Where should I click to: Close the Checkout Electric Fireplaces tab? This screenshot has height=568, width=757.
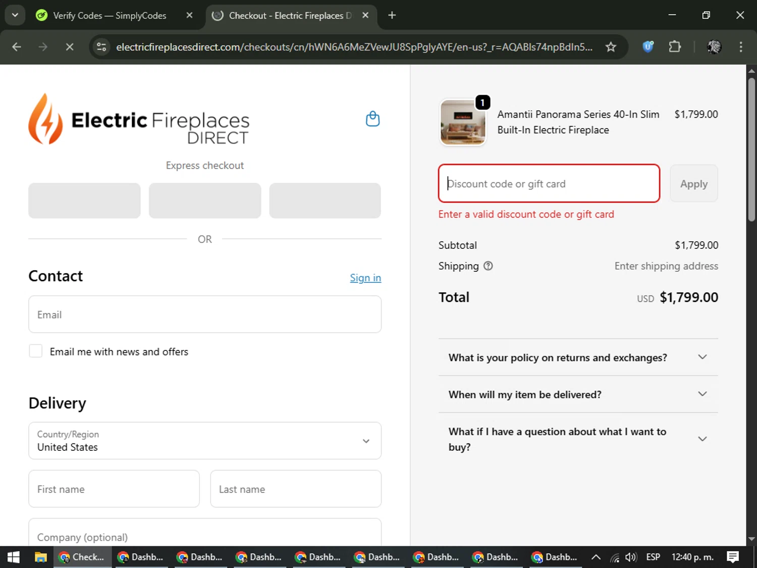tap(365, 15)
